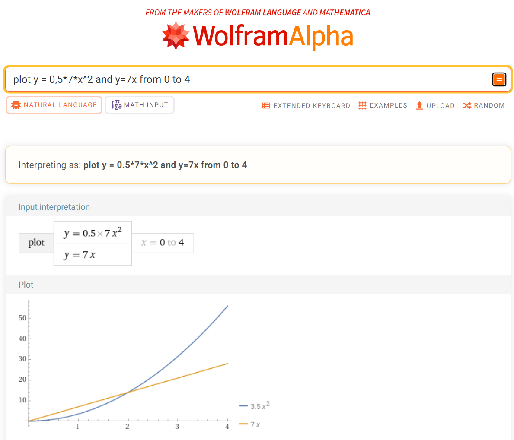Click the extended keyboard grid icon

point(266,106)
